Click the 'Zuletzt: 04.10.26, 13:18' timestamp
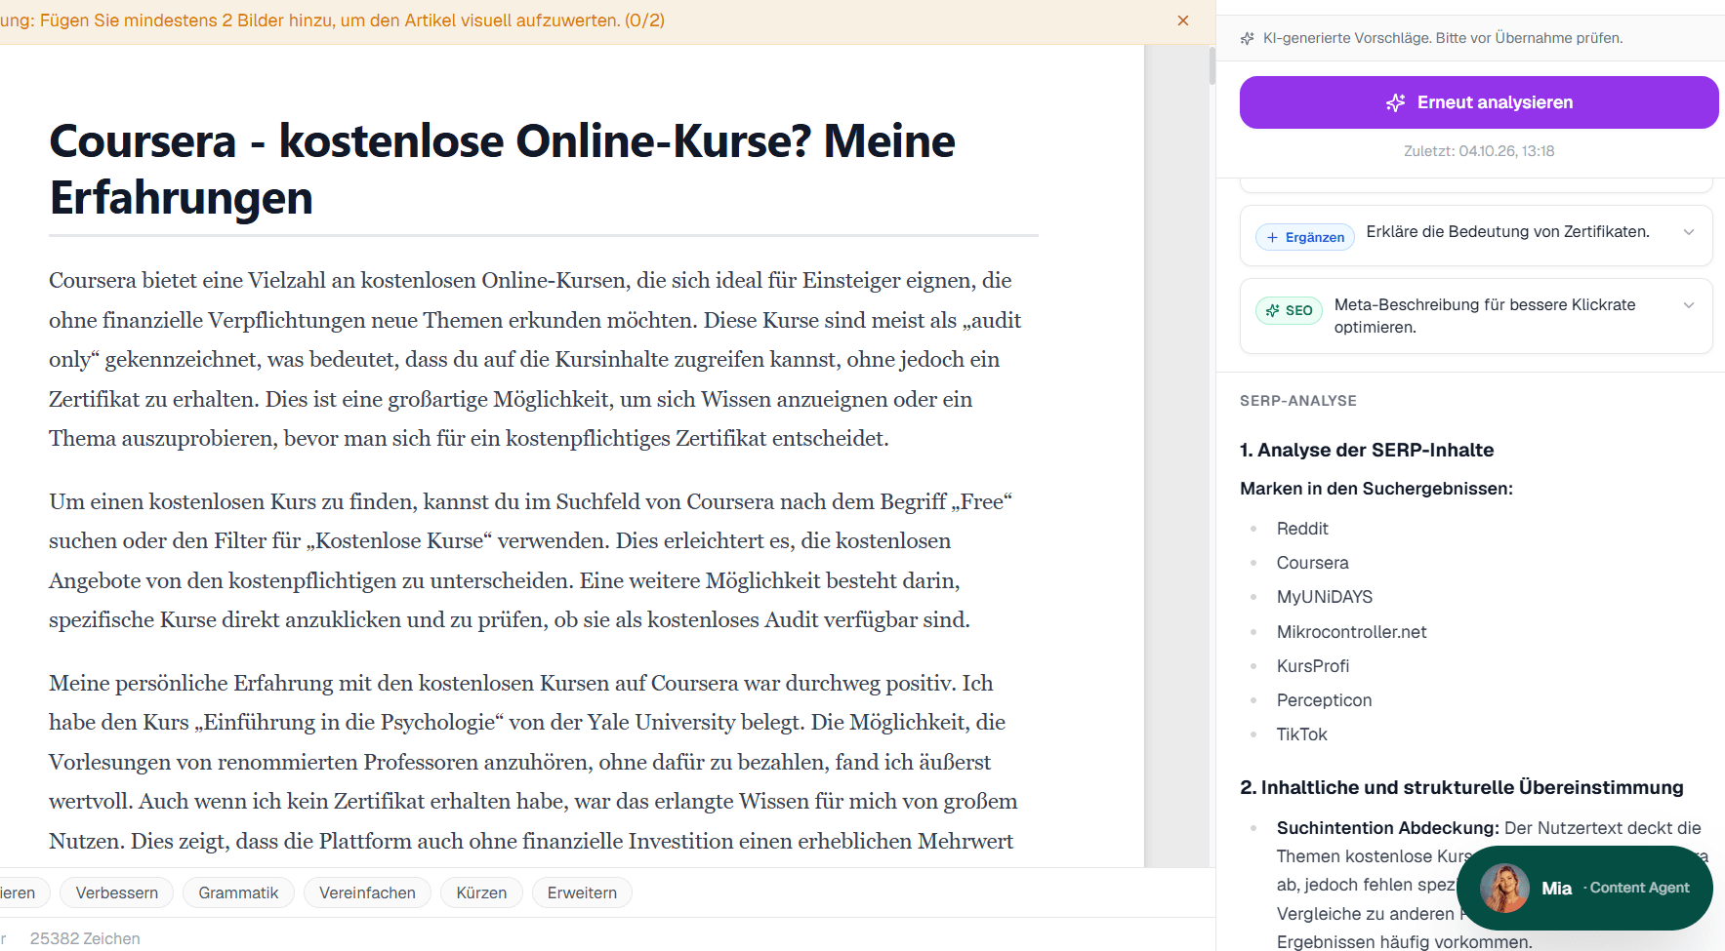The height and width of the screenshot is (951, 1725). tap(1479, 151)
